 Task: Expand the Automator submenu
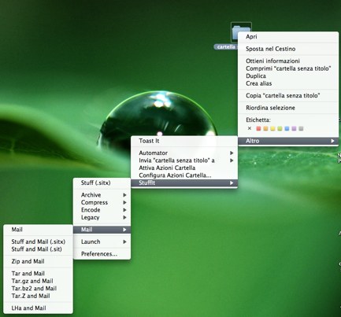(x=184, y=153)
